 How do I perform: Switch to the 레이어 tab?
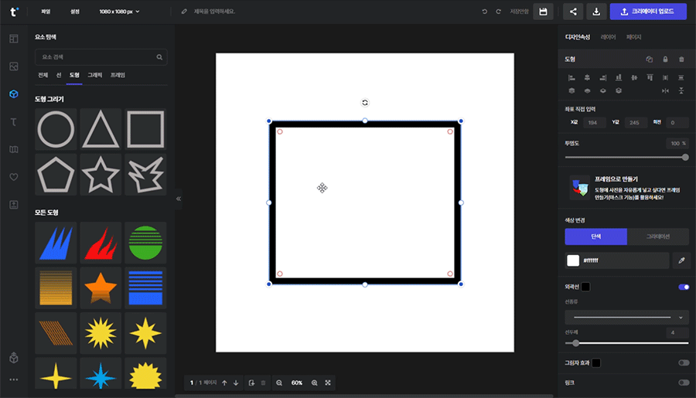608,37
